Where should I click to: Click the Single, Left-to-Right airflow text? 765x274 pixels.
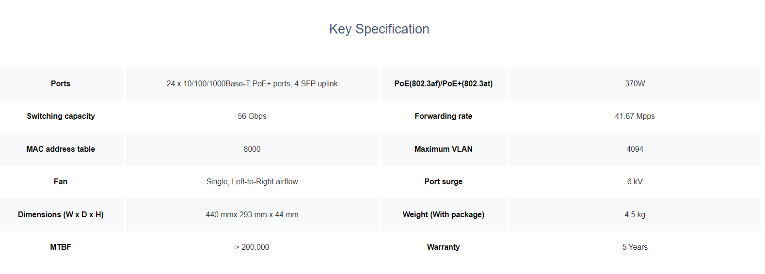point(252,182)
